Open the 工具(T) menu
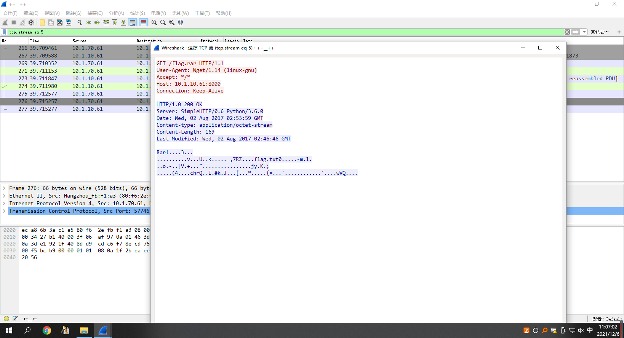 point(202,13)
